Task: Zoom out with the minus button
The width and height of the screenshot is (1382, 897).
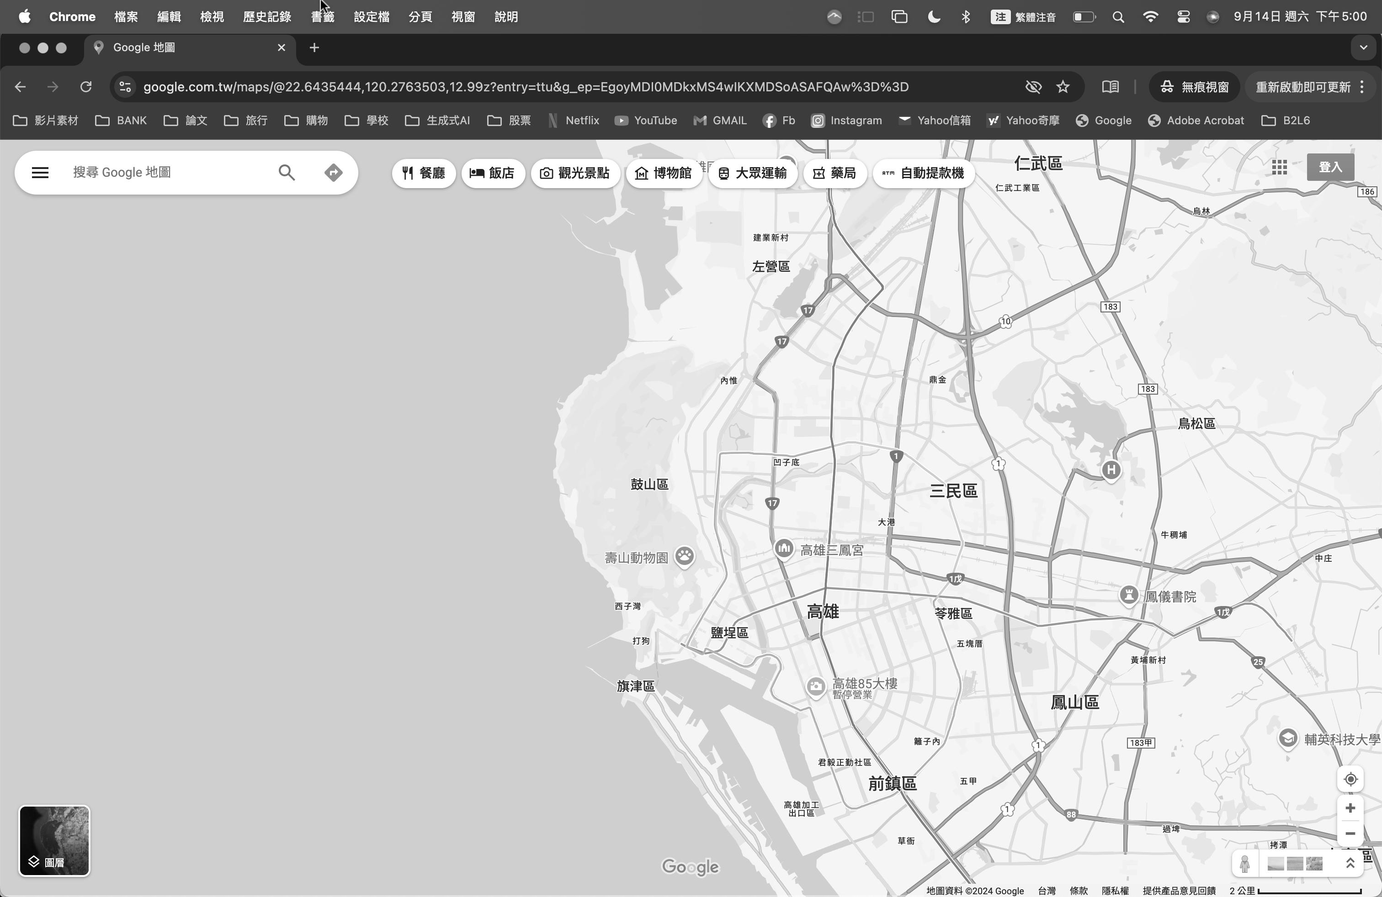Action: (1350, 834)
